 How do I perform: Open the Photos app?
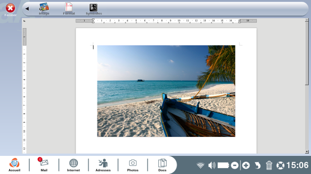pyautogui.click(x=133, y=165)
